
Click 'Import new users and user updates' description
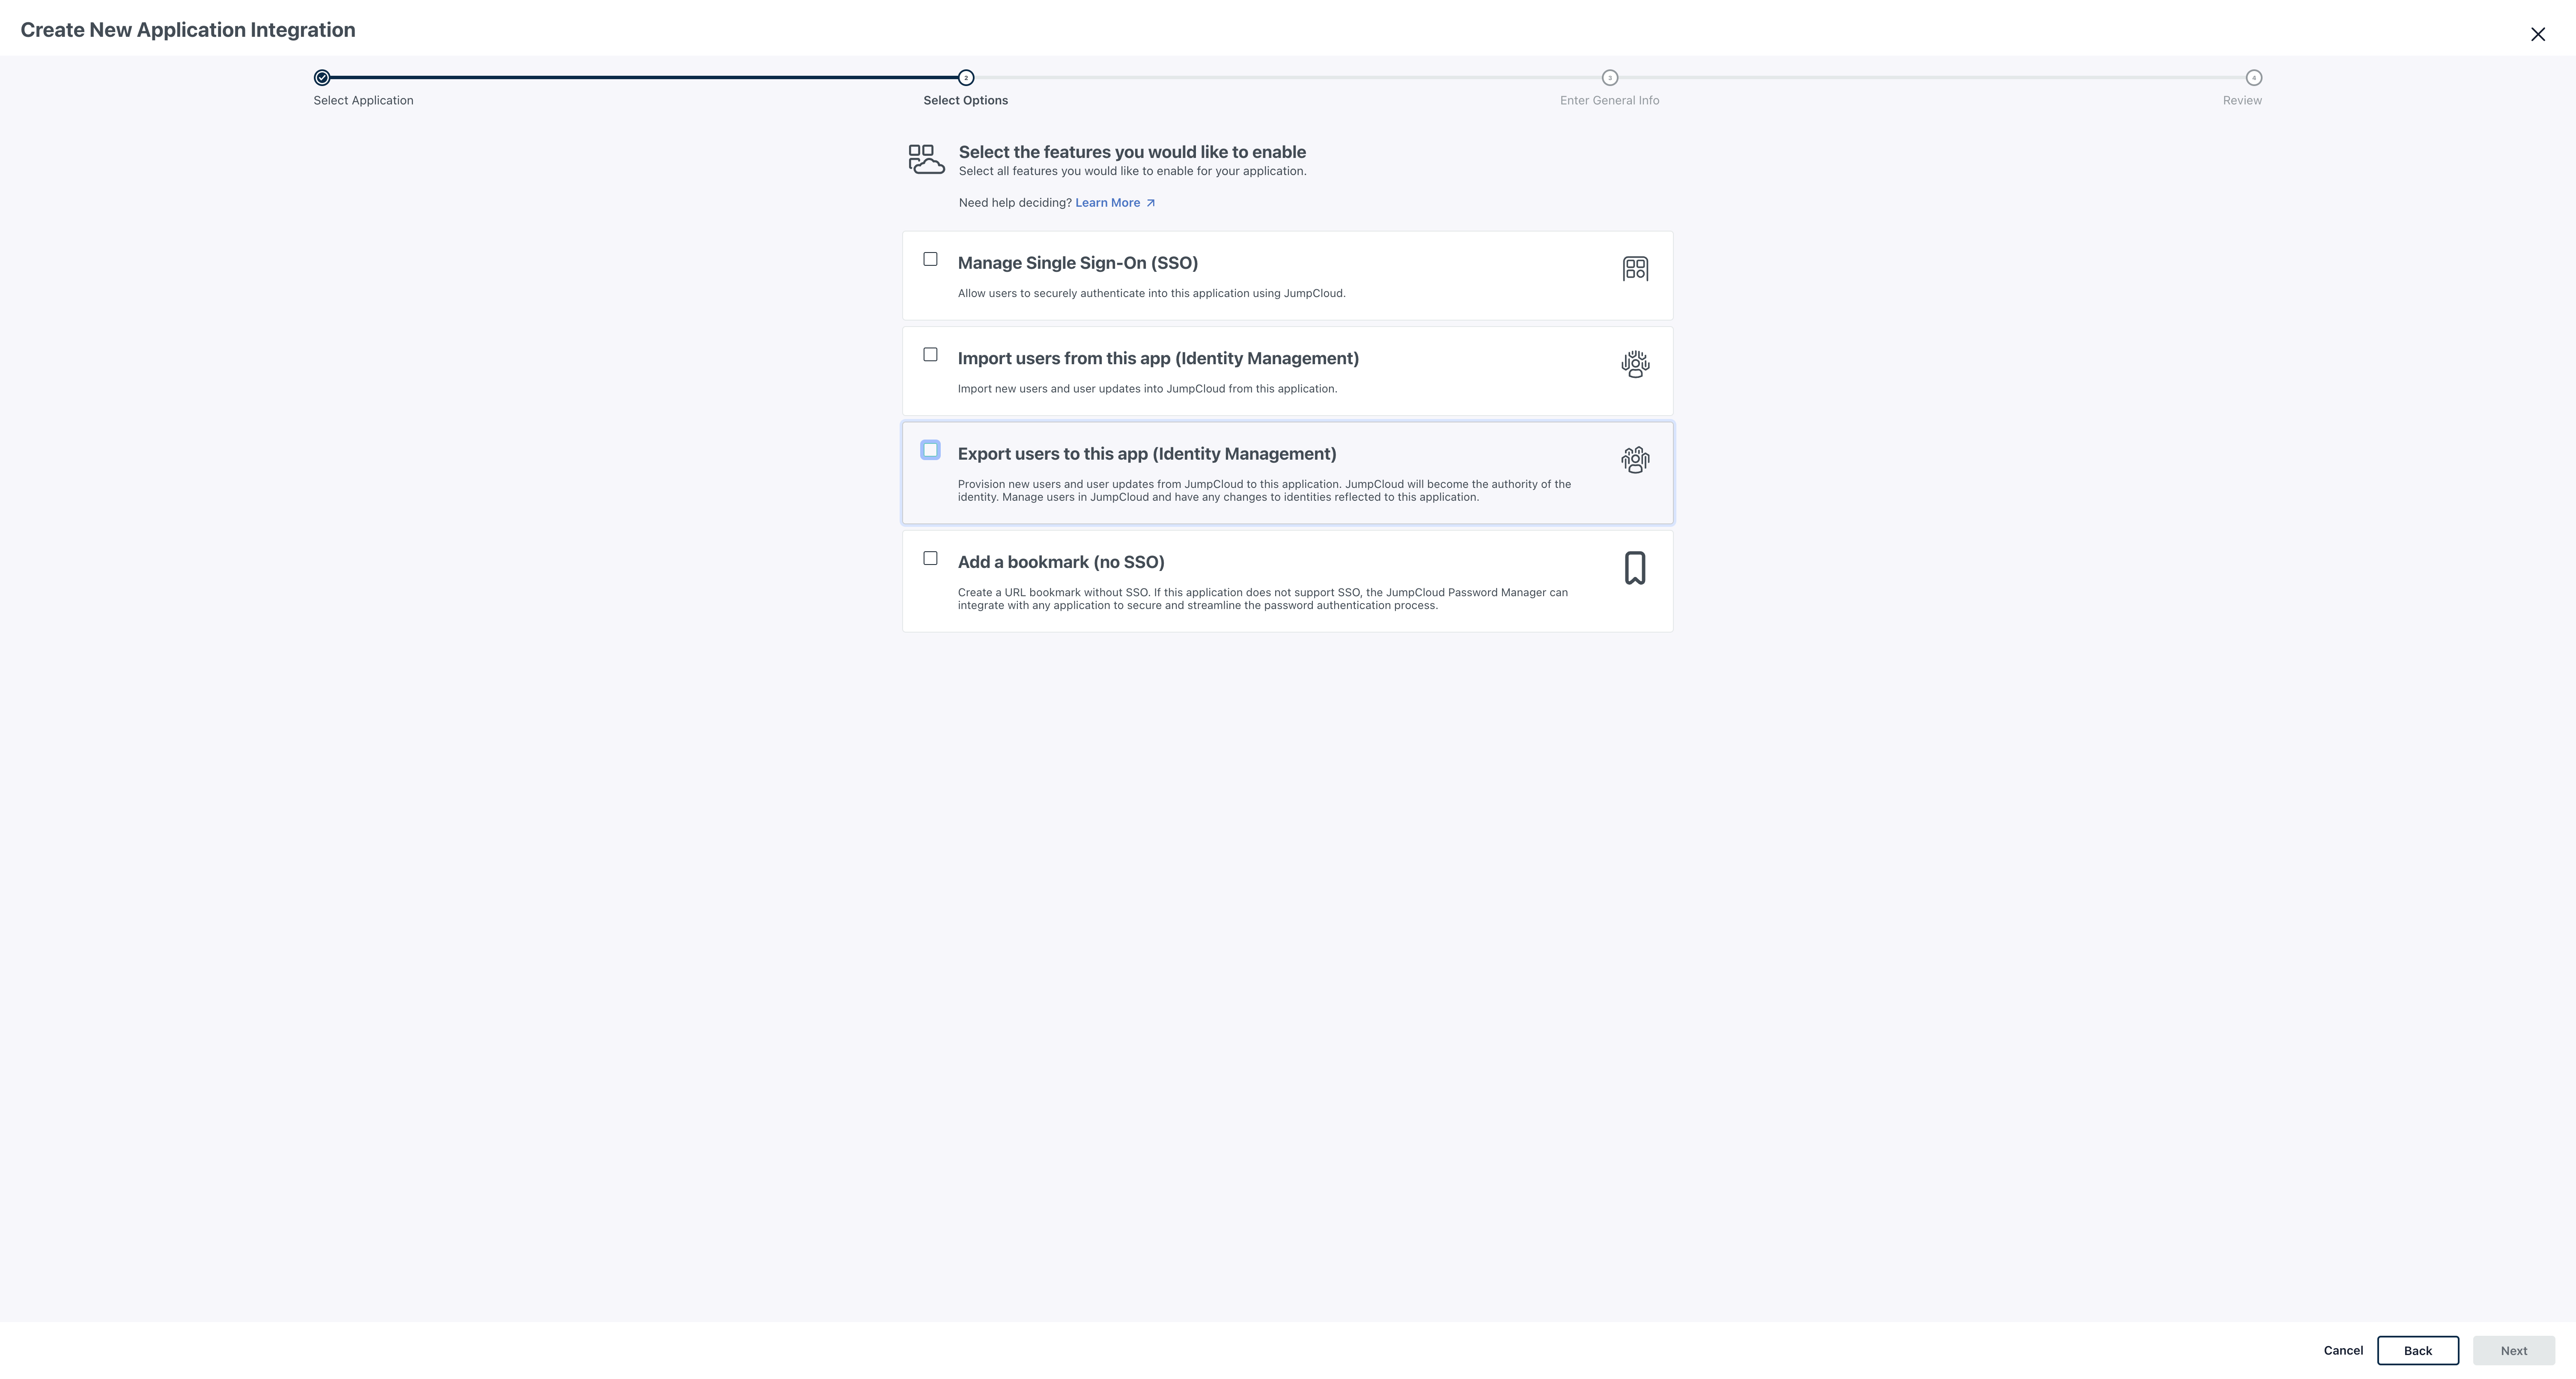[1147, 389]
